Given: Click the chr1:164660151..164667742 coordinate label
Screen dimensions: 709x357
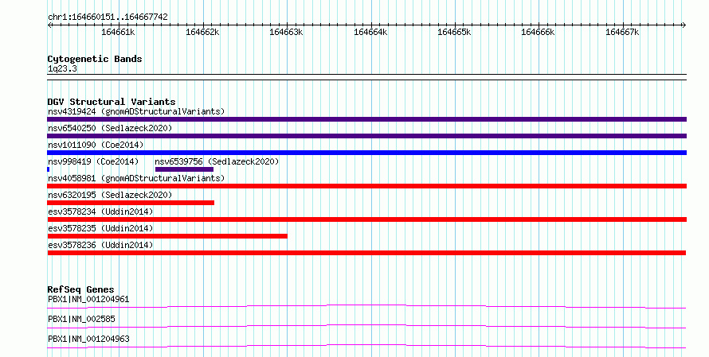Looking at the screenshot, I should click(x=108, y=17).
